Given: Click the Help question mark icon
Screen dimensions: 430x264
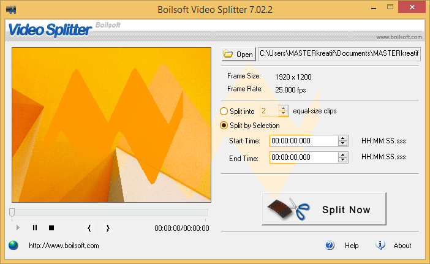Looking at the screenshot, I should click(x=330, y=246).
